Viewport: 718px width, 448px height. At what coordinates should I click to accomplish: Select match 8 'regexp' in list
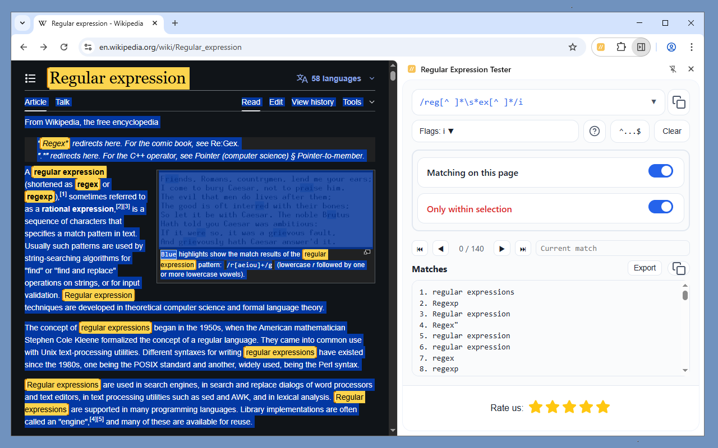pyautogui.click(x=445, y=369)
